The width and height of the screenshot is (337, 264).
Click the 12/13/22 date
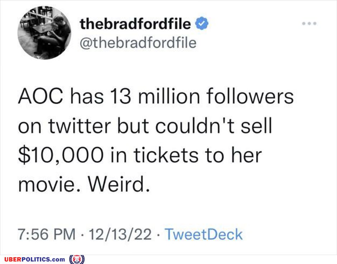[120, 234]
